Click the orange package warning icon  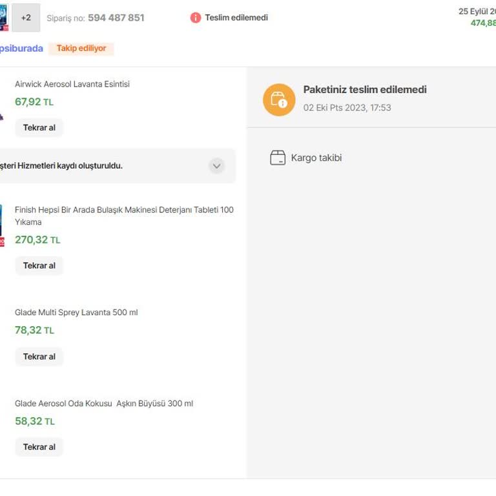278,99
